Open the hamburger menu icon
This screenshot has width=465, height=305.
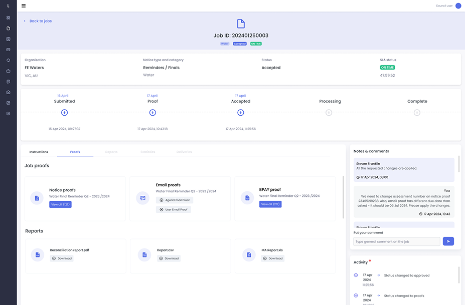tap(24, 6)
